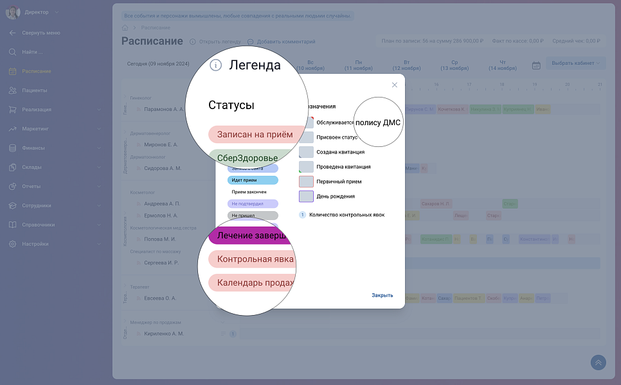Click the Финансы coins stack icon
621x385 pixels.
[12, 148]
